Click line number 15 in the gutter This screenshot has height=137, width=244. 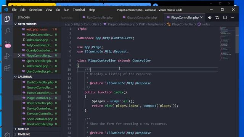69,92
